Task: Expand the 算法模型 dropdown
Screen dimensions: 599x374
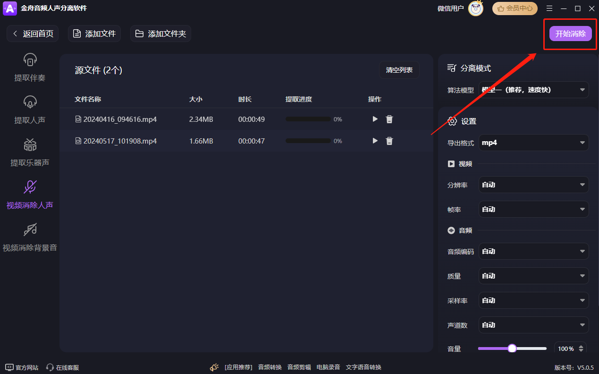Action: coord(534,90)
